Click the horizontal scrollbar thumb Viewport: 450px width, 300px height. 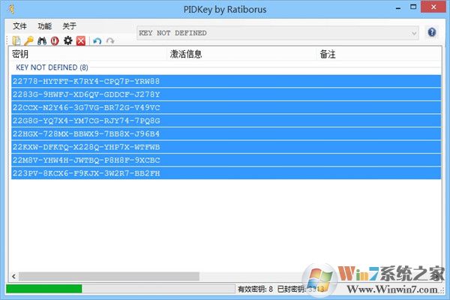pos(109,277)
